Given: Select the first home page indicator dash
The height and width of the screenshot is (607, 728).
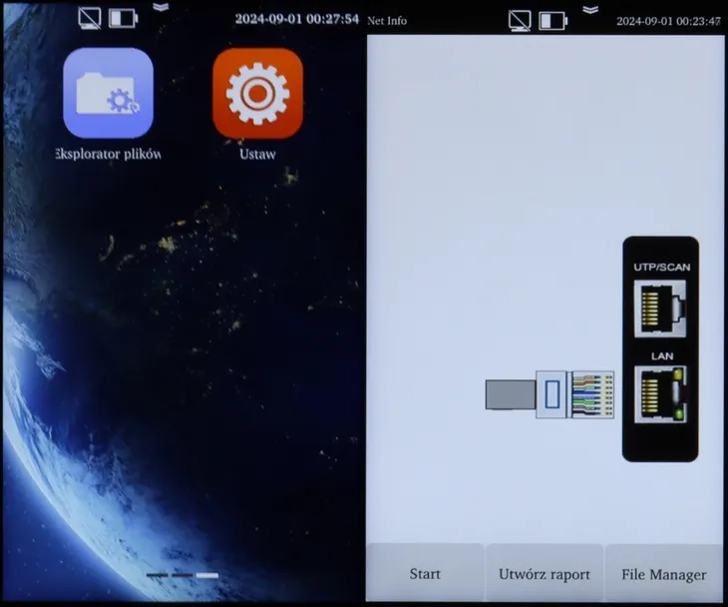Looking at the screenshot, I should [157, 576].
